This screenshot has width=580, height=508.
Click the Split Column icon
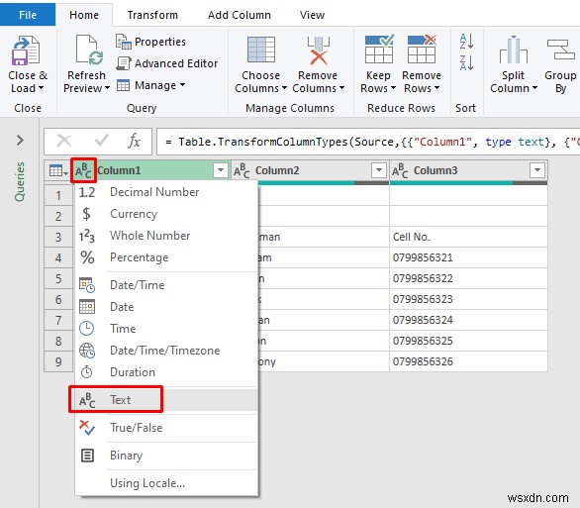pyautogui.click(x=514, y=50)
